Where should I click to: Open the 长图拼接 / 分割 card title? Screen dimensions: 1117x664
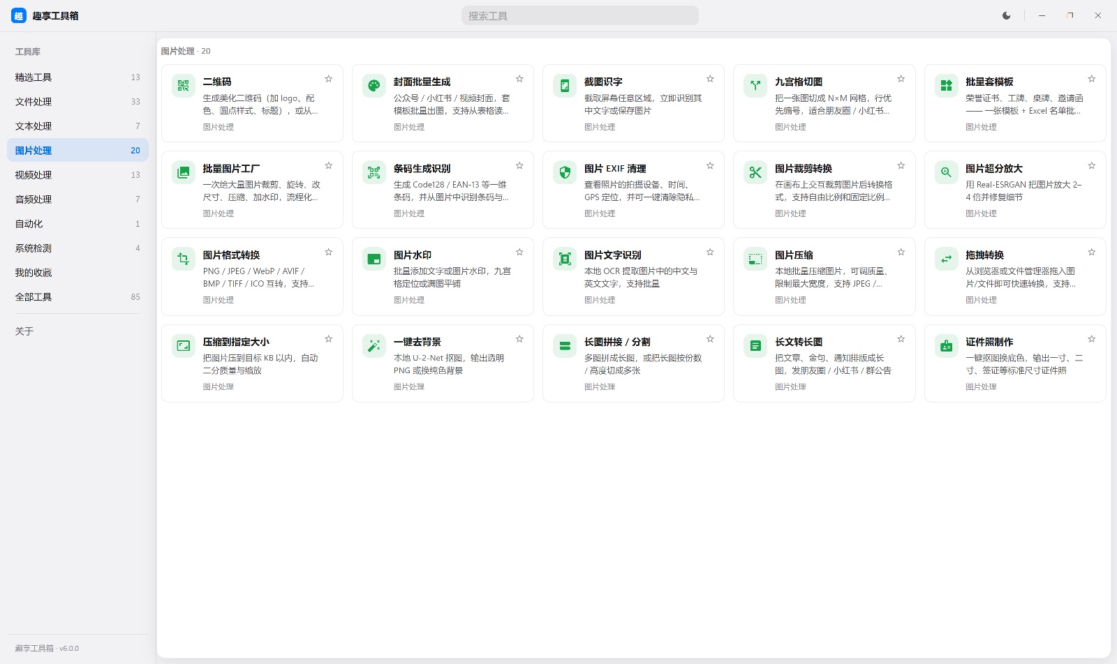617,342
